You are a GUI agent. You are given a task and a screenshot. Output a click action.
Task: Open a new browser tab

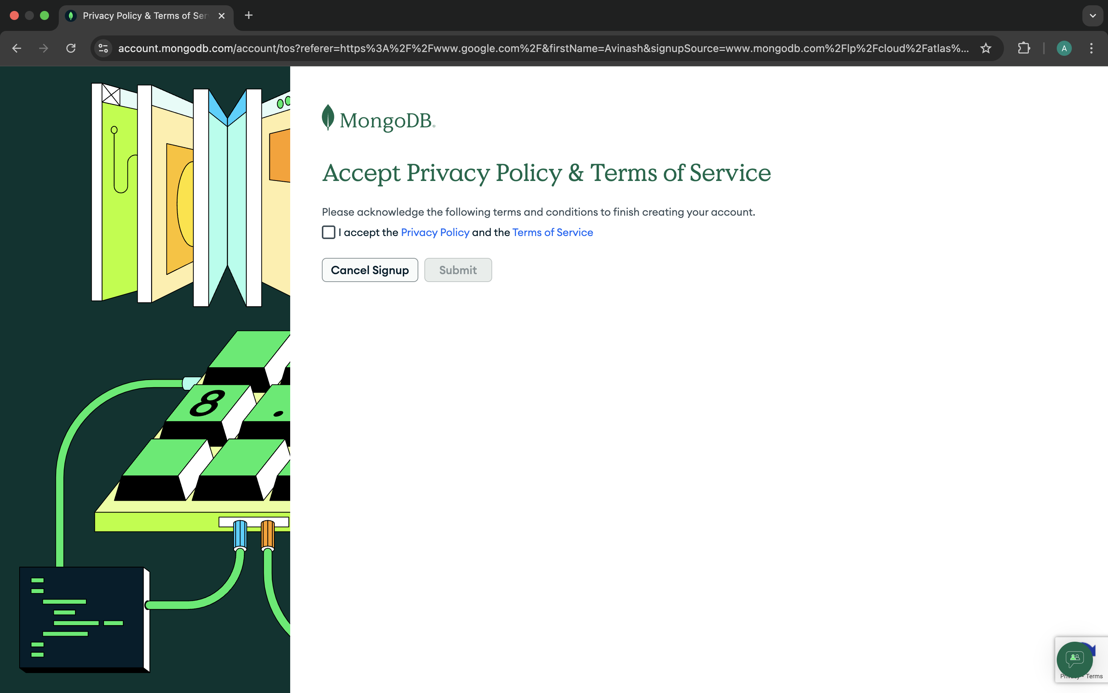(249, 15)
